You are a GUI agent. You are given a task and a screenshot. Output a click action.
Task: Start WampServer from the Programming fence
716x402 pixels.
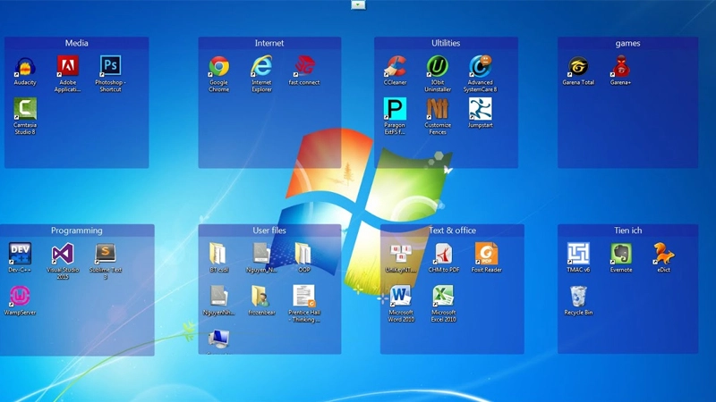20,297
